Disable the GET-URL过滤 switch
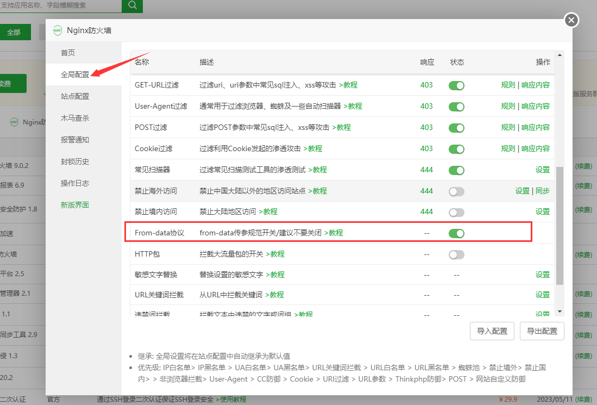The height and width of the screenshot is (405, 597). tap(456, 85)
